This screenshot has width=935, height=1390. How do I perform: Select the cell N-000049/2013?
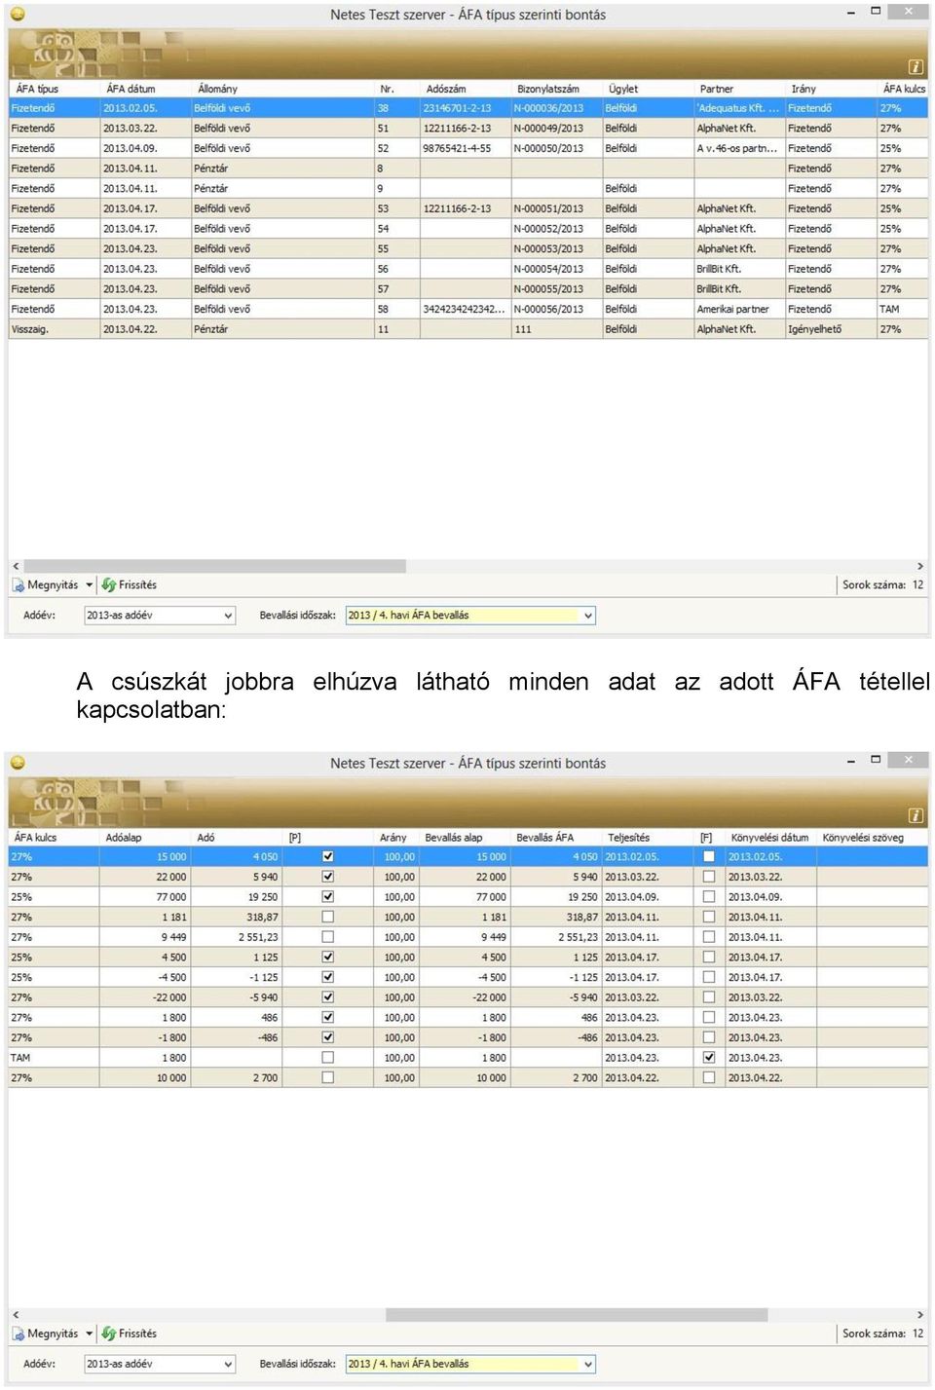coord(556,129)
